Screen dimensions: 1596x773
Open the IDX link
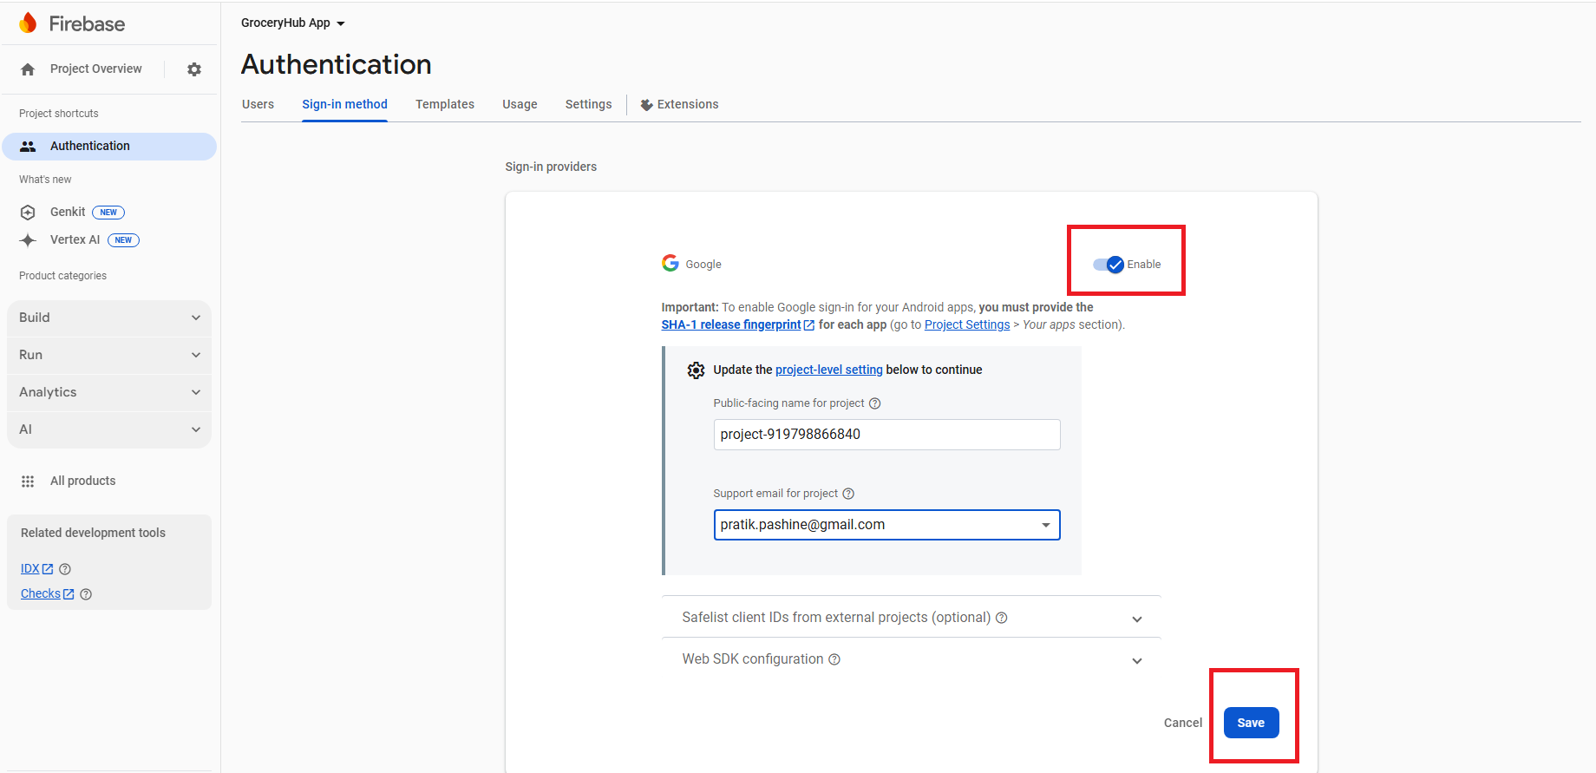30,569
